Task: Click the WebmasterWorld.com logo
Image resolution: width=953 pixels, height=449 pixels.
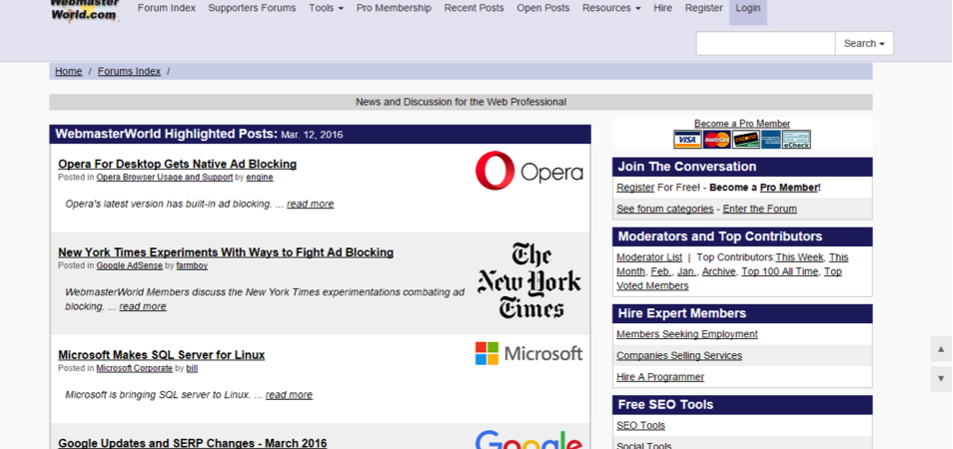Action: (85, 11)
